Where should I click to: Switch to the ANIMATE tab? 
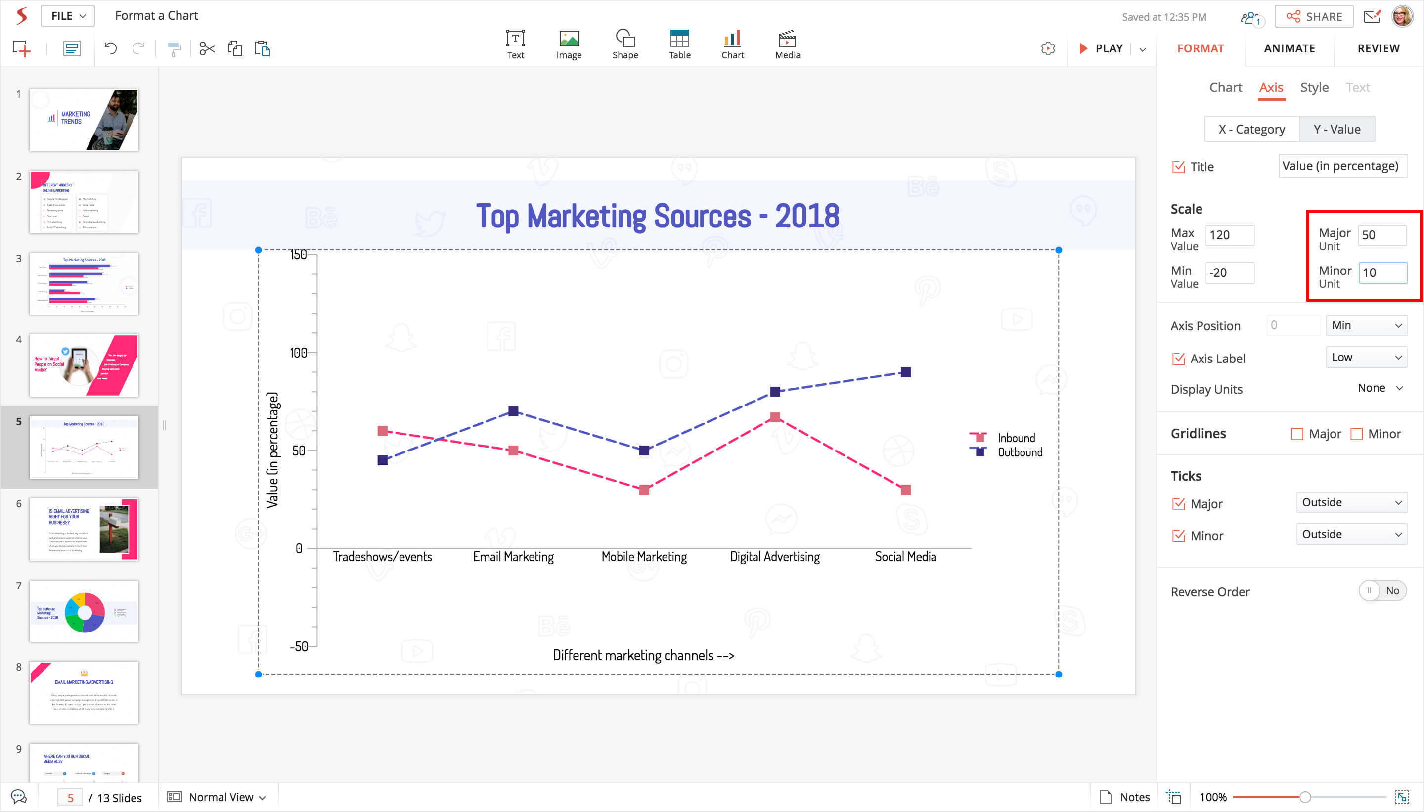(1289, 48)
